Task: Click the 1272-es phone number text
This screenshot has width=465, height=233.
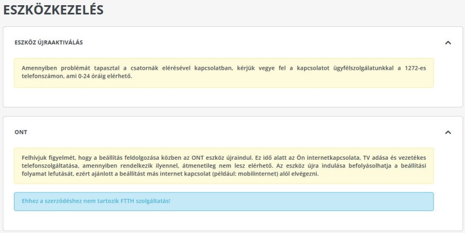Action: tap(415, 68)
